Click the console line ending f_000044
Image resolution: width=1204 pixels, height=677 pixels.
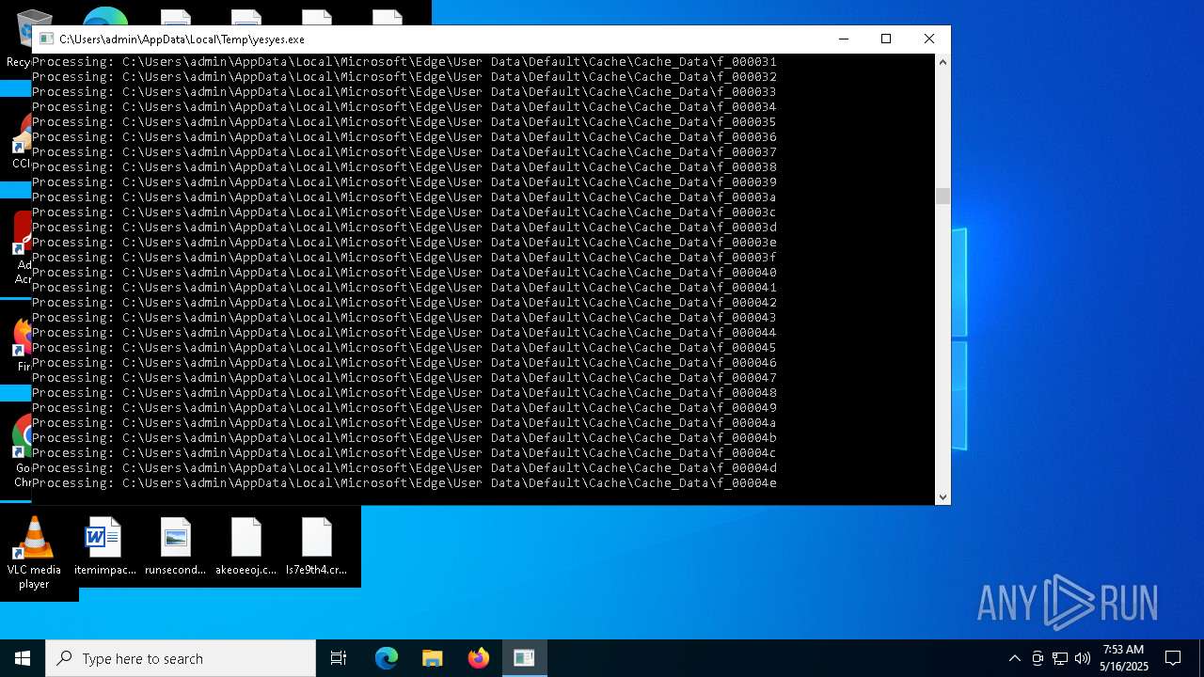point(404,333)
